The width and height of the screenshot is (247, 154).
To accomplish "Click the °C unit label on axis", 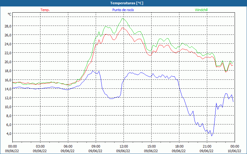I will pos(10,14).
